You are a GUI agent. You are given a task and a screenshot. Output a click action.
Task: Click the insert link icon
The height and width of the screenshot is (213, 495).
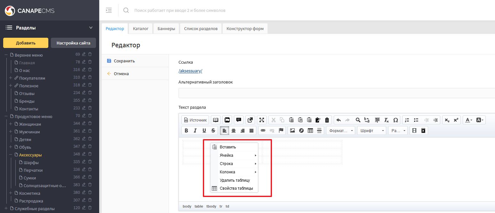(263, 130)
